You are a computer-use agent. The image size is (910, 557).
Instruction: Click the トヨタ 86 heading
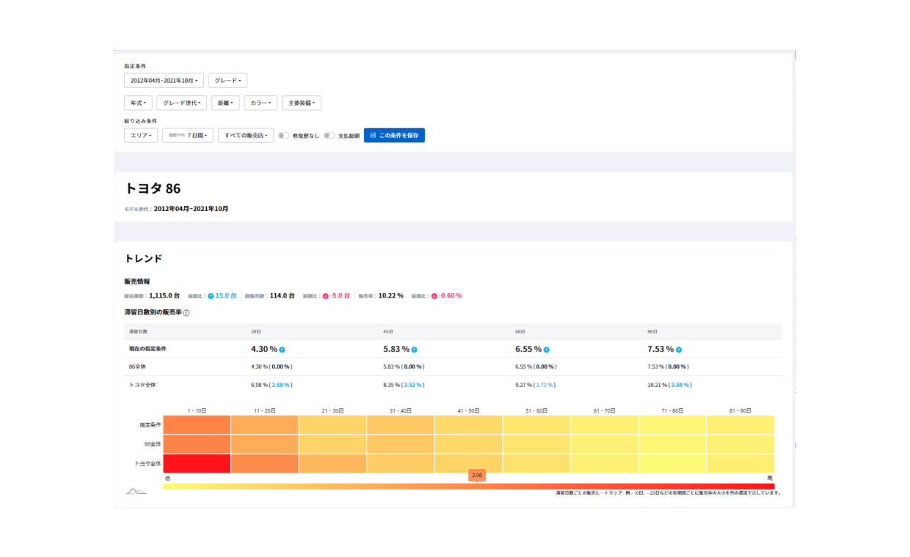[153, 188]
